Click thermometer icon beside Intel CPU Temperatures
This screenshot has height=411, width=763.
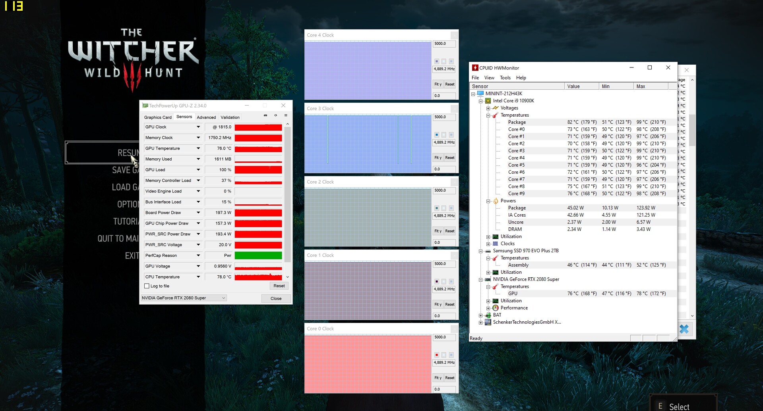[x=496, y=115]
